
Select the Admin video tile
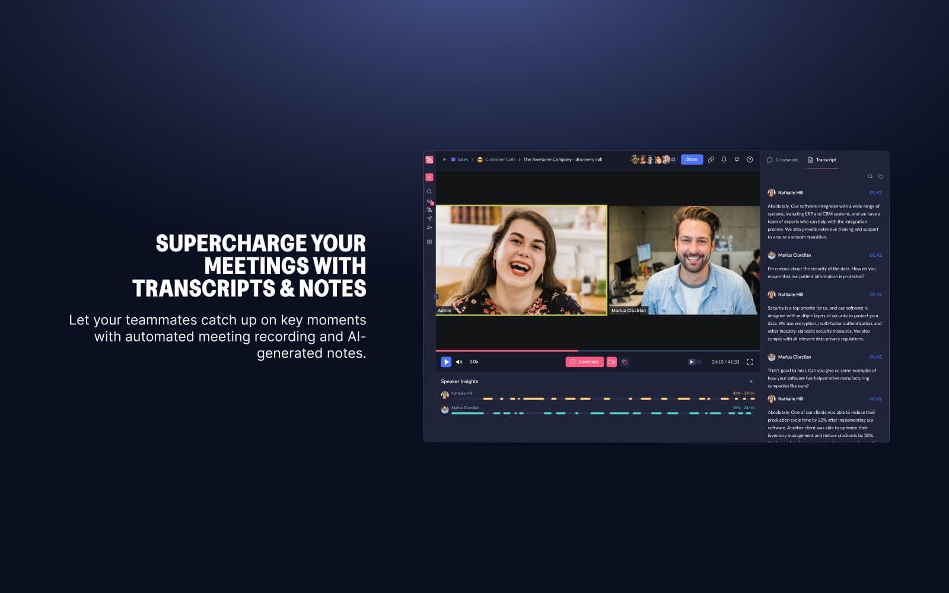[x=521, y=260]
